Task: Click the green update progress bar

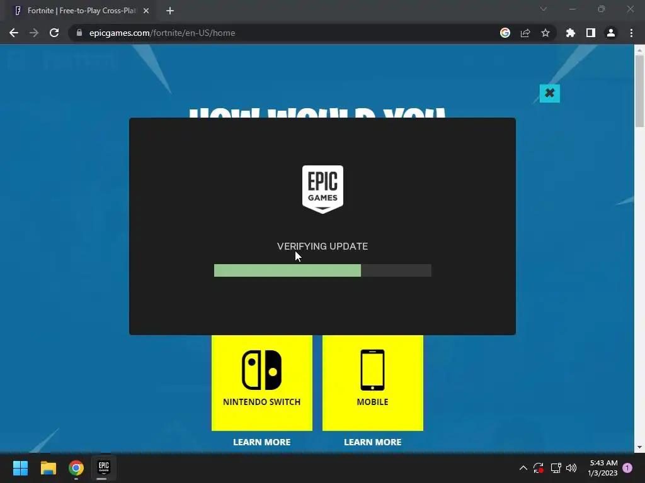Action: 287,270
